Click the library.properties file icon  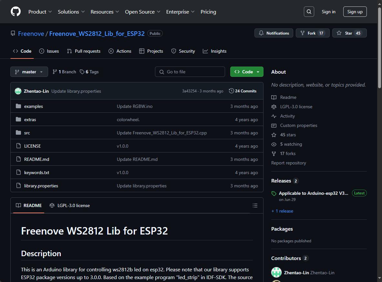[18, 185]
